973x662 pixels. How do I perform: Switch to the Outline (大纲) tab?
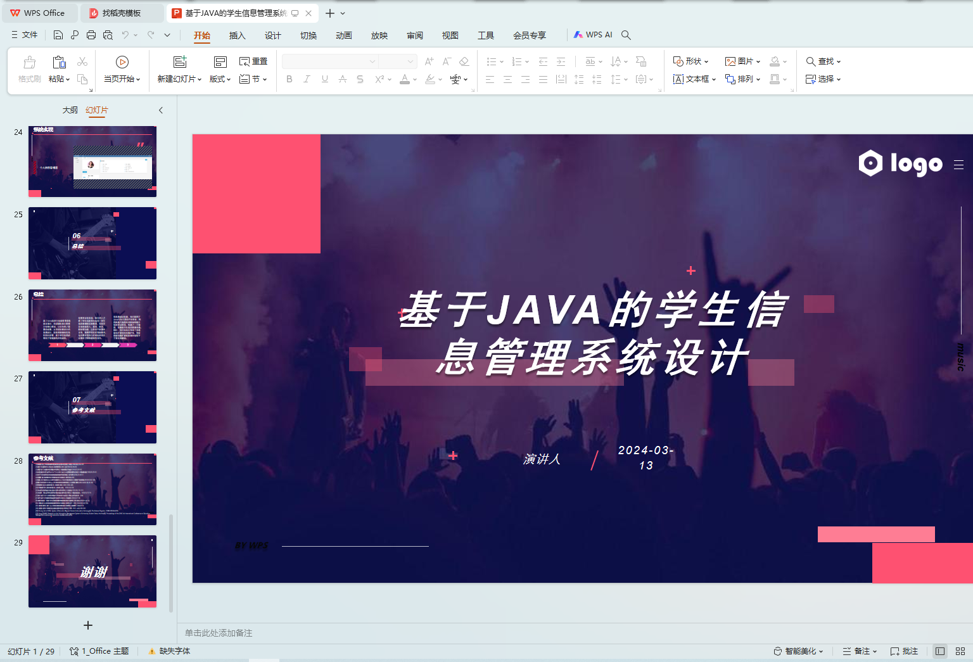pos(70,110)
